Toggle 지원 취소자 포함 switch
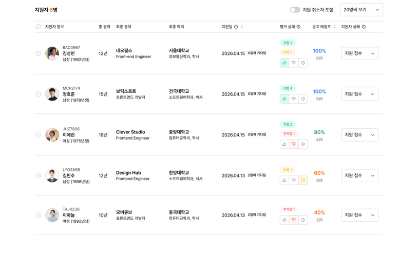This screenshot has height=253, width=418. click(x=295, y=10)
